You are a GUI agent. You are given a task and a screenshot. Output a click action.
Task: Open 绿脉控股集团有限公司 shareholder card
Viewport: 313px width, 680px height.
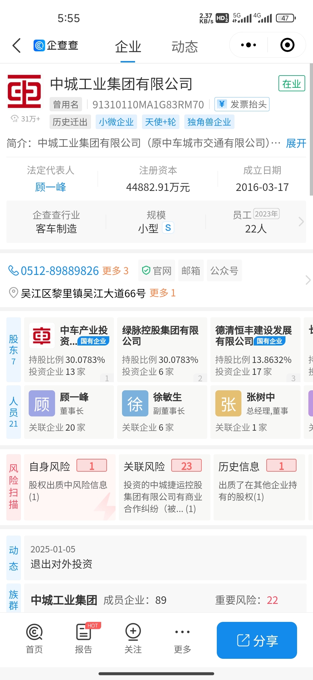click(x=162, y=350)
